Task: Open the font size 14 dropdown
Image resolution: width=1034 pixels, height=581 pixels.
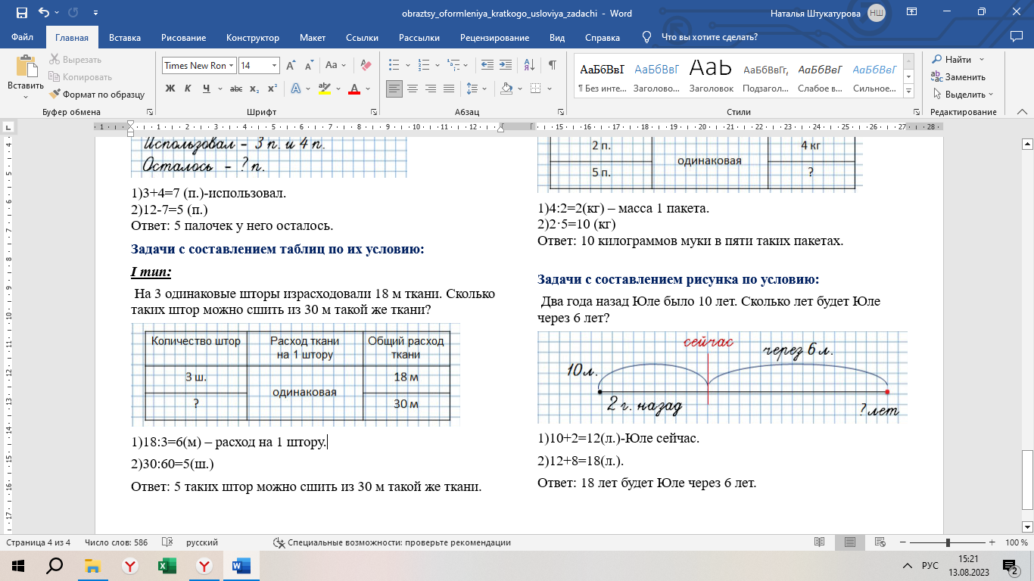Action: (273, 66)
